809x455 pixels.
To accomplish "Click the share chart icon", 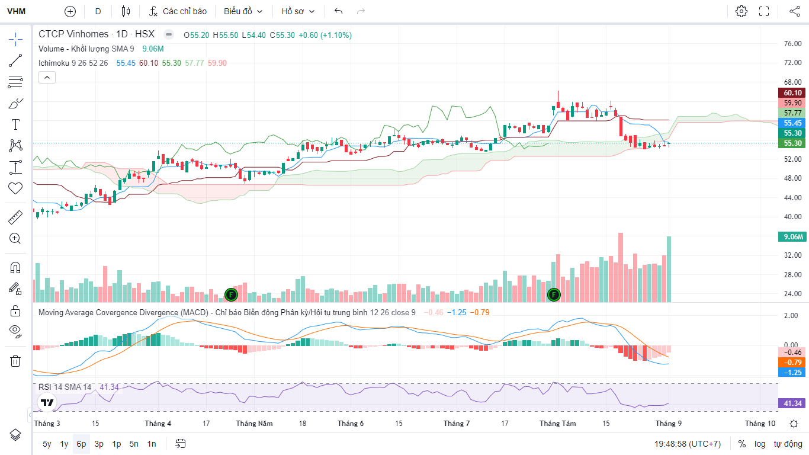I will point(795,11).
